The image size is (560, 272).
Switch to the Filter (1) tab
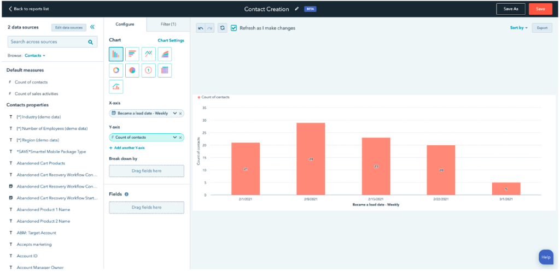(x=168, y=24)
